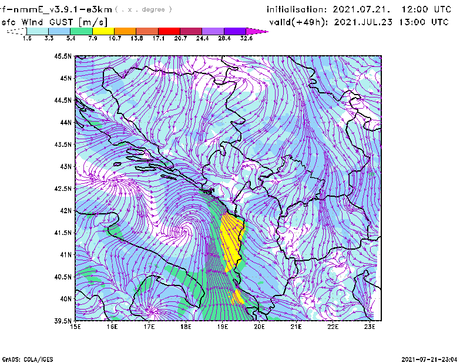The image size is (470, 363).
Task: Click the '45N' latitude axis label
Action: pyautogui.click(x=66, y=78)
